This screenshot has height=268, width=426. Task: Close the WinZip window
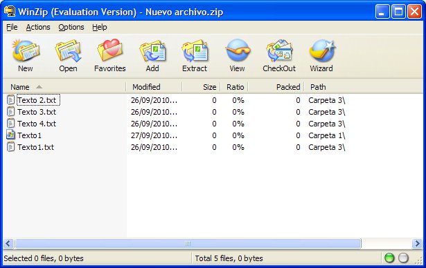point(415,12)
